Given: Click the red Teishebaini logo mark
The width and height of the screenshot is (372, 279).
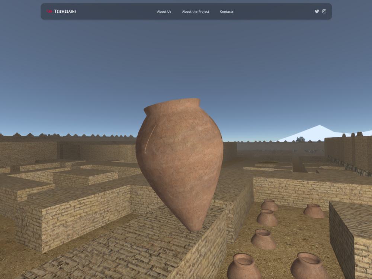Looking at the screenshot, I should click(49, 12).
